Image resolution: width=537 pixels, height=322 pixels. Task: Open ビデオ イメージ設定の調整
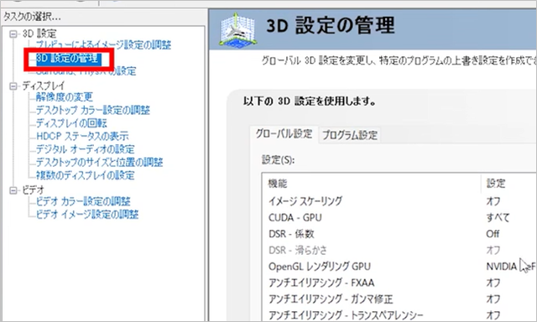point(87,214)
